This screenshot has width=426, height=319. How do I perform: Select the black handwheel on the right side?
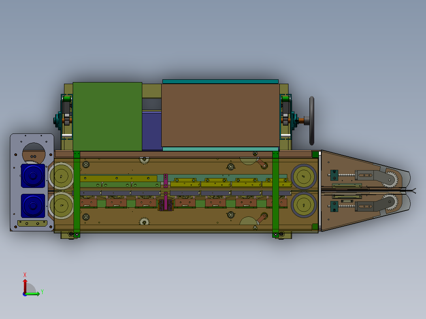312,121
